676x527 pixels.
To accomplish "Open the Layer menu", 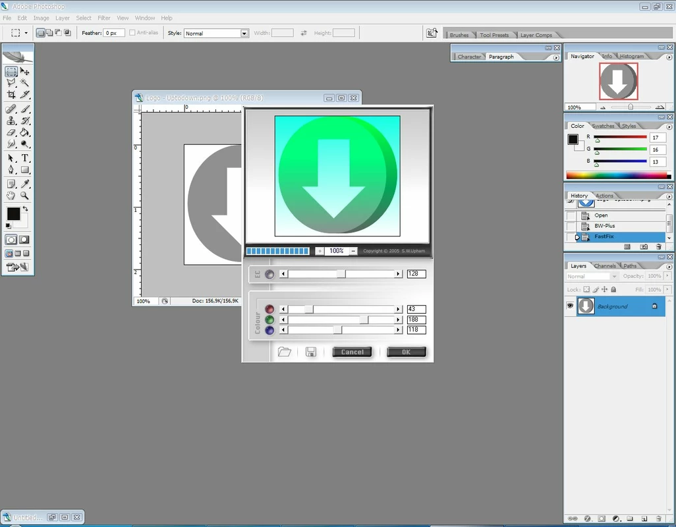I will click(63, 18).
